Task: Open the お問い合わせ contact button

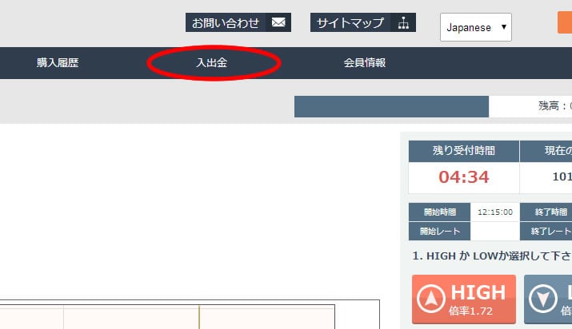Action: click(x=238, y=22)
